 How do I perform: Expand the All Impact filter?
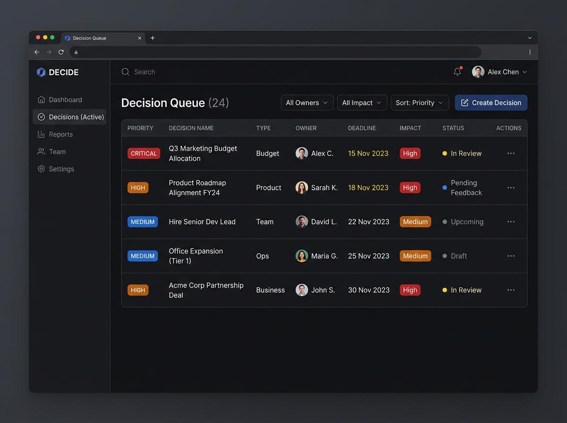pyautogui.click(x=362, y=102)
